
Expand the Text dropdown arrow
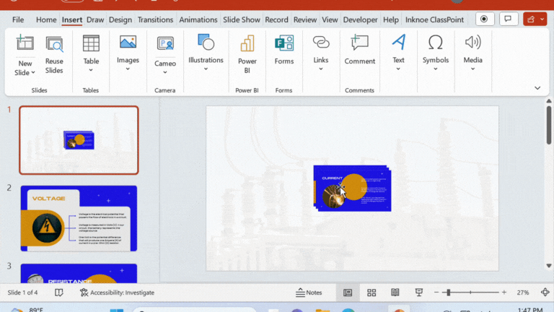pos(398,69)
